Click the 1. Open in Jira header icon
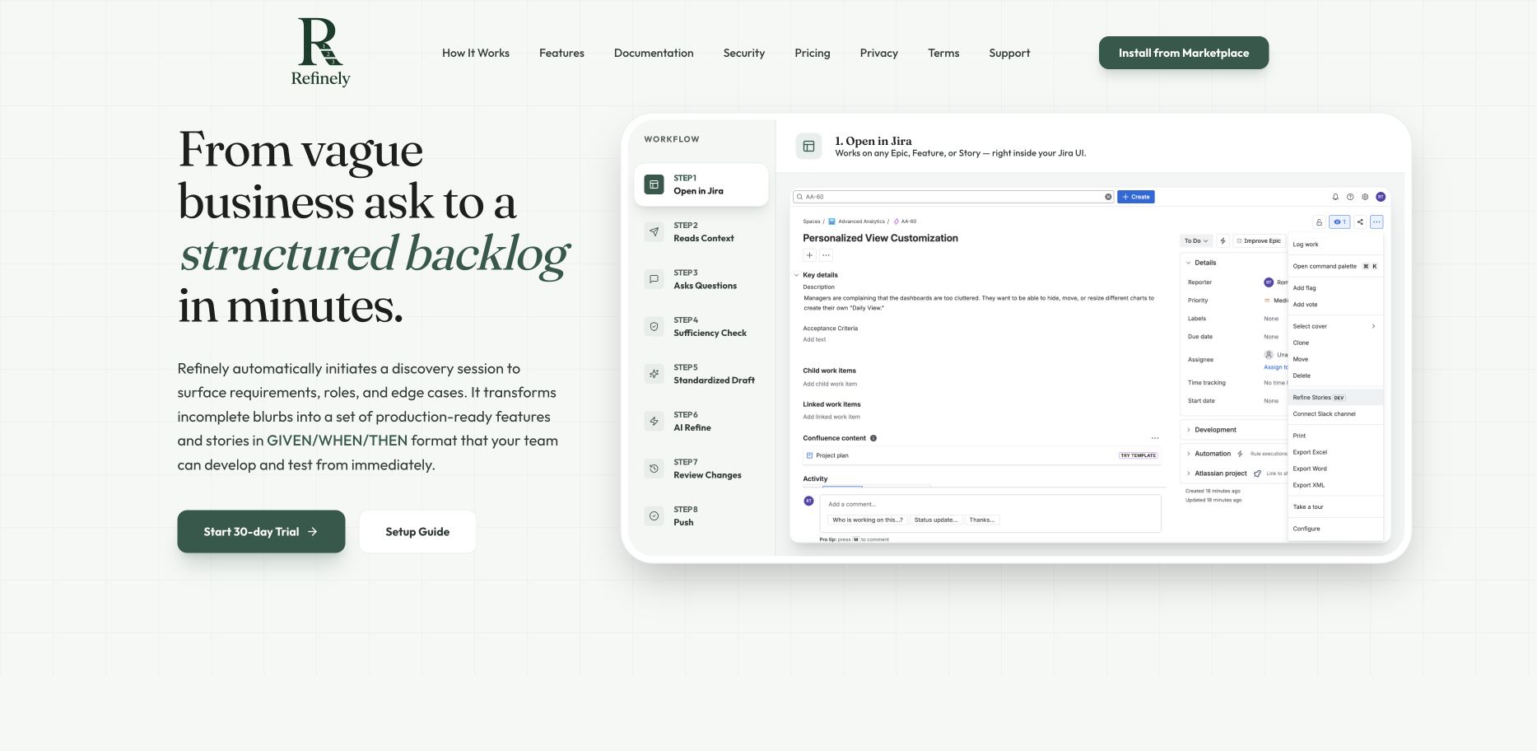The width and height of the screenshot is (1537, 751). pyautogui.click(x=808, y=147)
